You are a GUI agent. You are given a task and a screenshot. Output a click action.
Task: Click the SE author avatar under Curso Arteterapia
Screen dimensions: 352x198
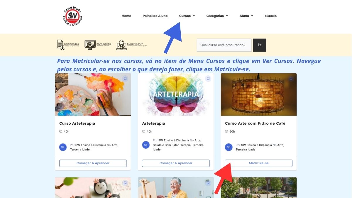(x=63, y=147)
